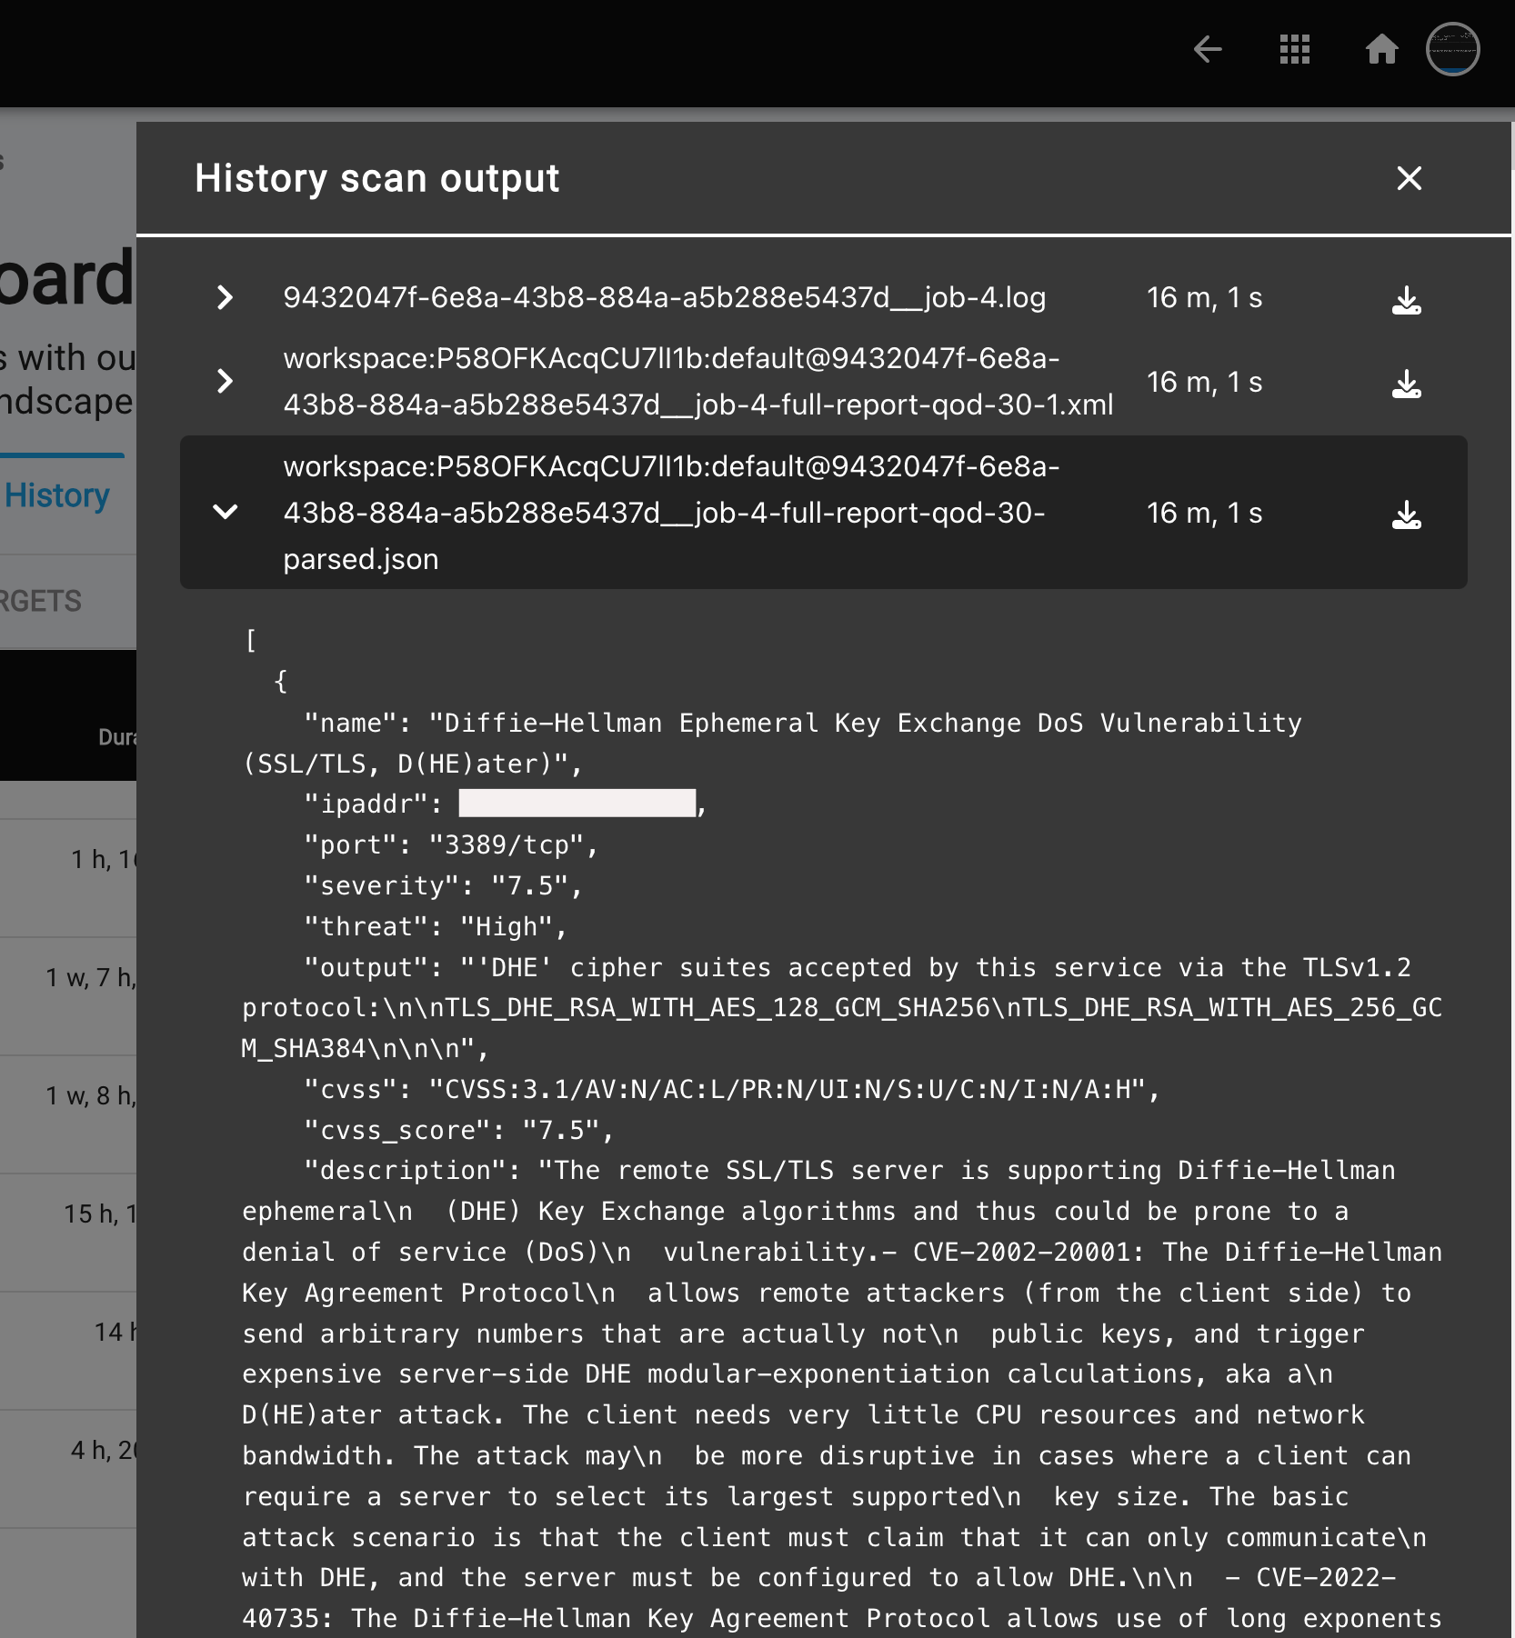Navigate home using the home icon
The height and width of the screenshot is (1638, 1515).
click(1380, 50)
